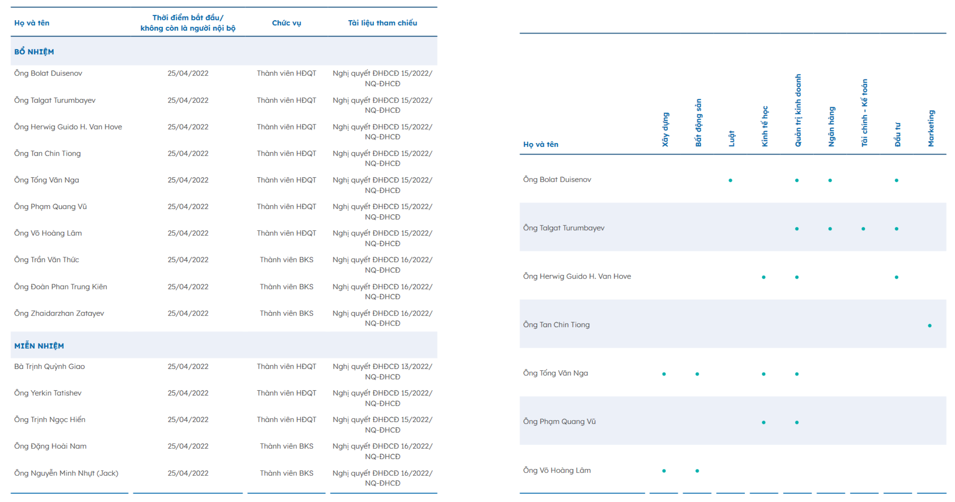Screen dimensions: 955x502
Task: Click 'Ông Tống Văn Nga' in the left table
Action: pyautogui.click(x=47, y=180)
